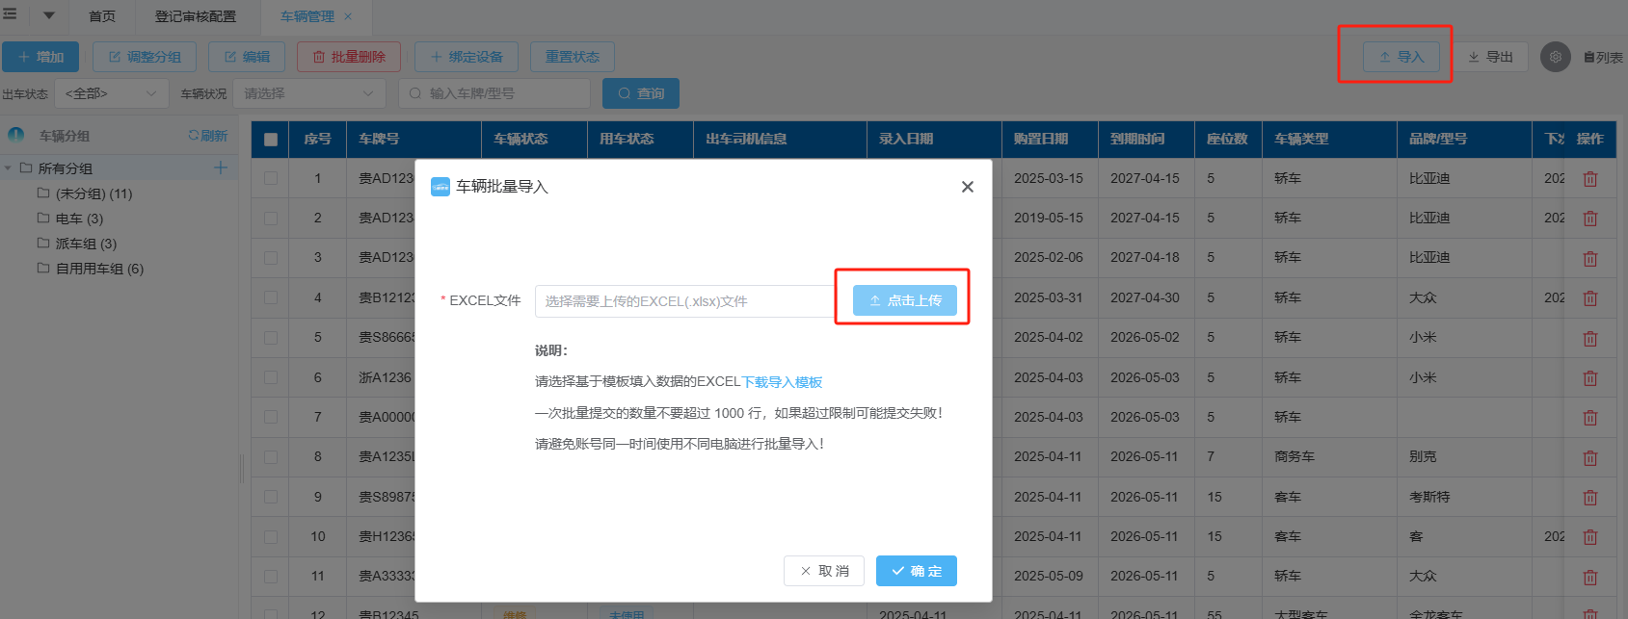Switch to the 登记审核配置 tab

[196, 16]
